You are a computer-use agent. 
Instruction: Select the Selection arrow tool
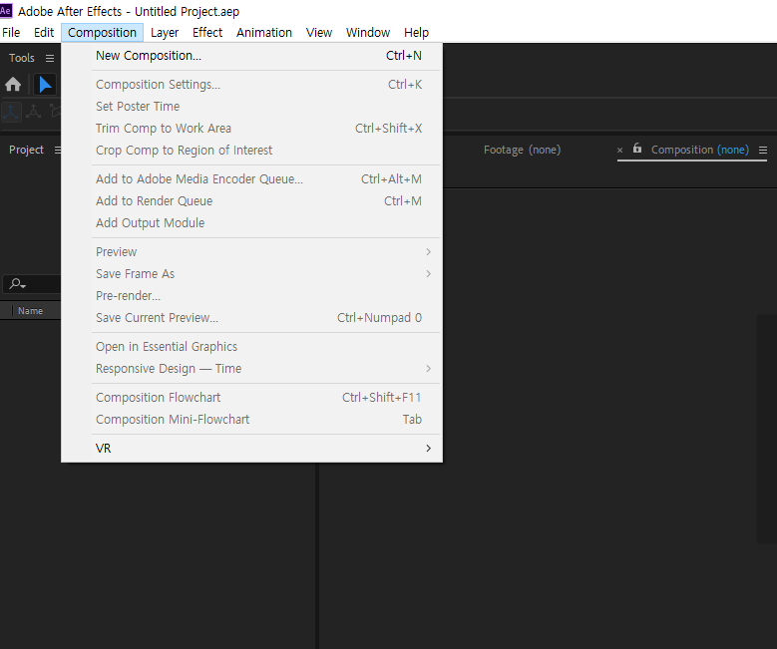45,84
